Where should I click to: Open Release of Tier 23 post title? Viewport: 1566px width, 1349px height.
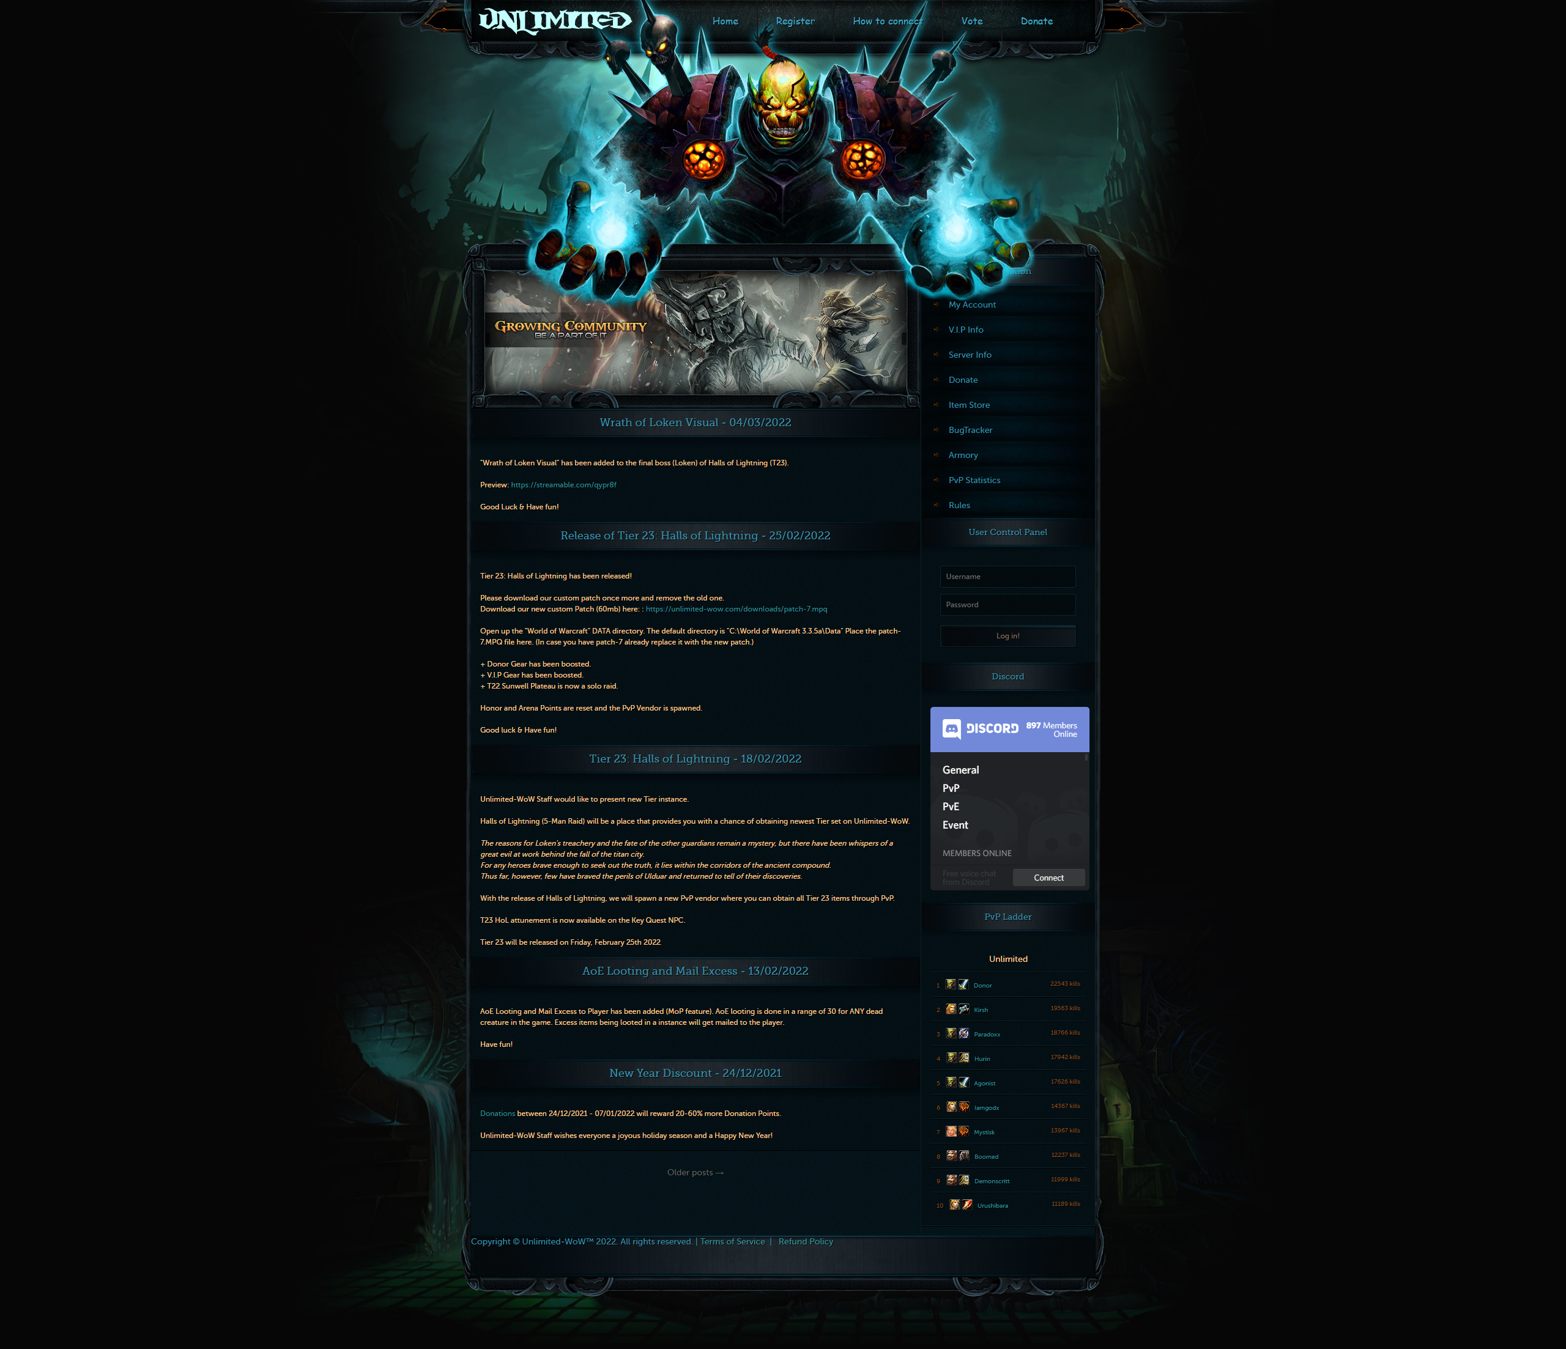[696, 535]
